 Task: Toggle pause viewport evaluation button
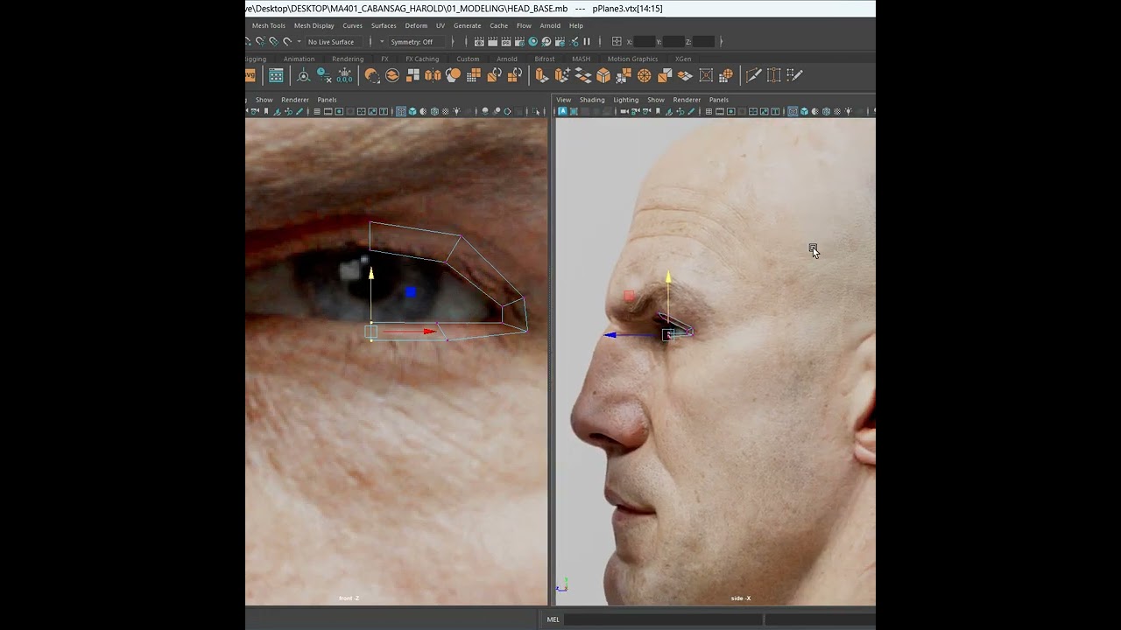(587, 41)
